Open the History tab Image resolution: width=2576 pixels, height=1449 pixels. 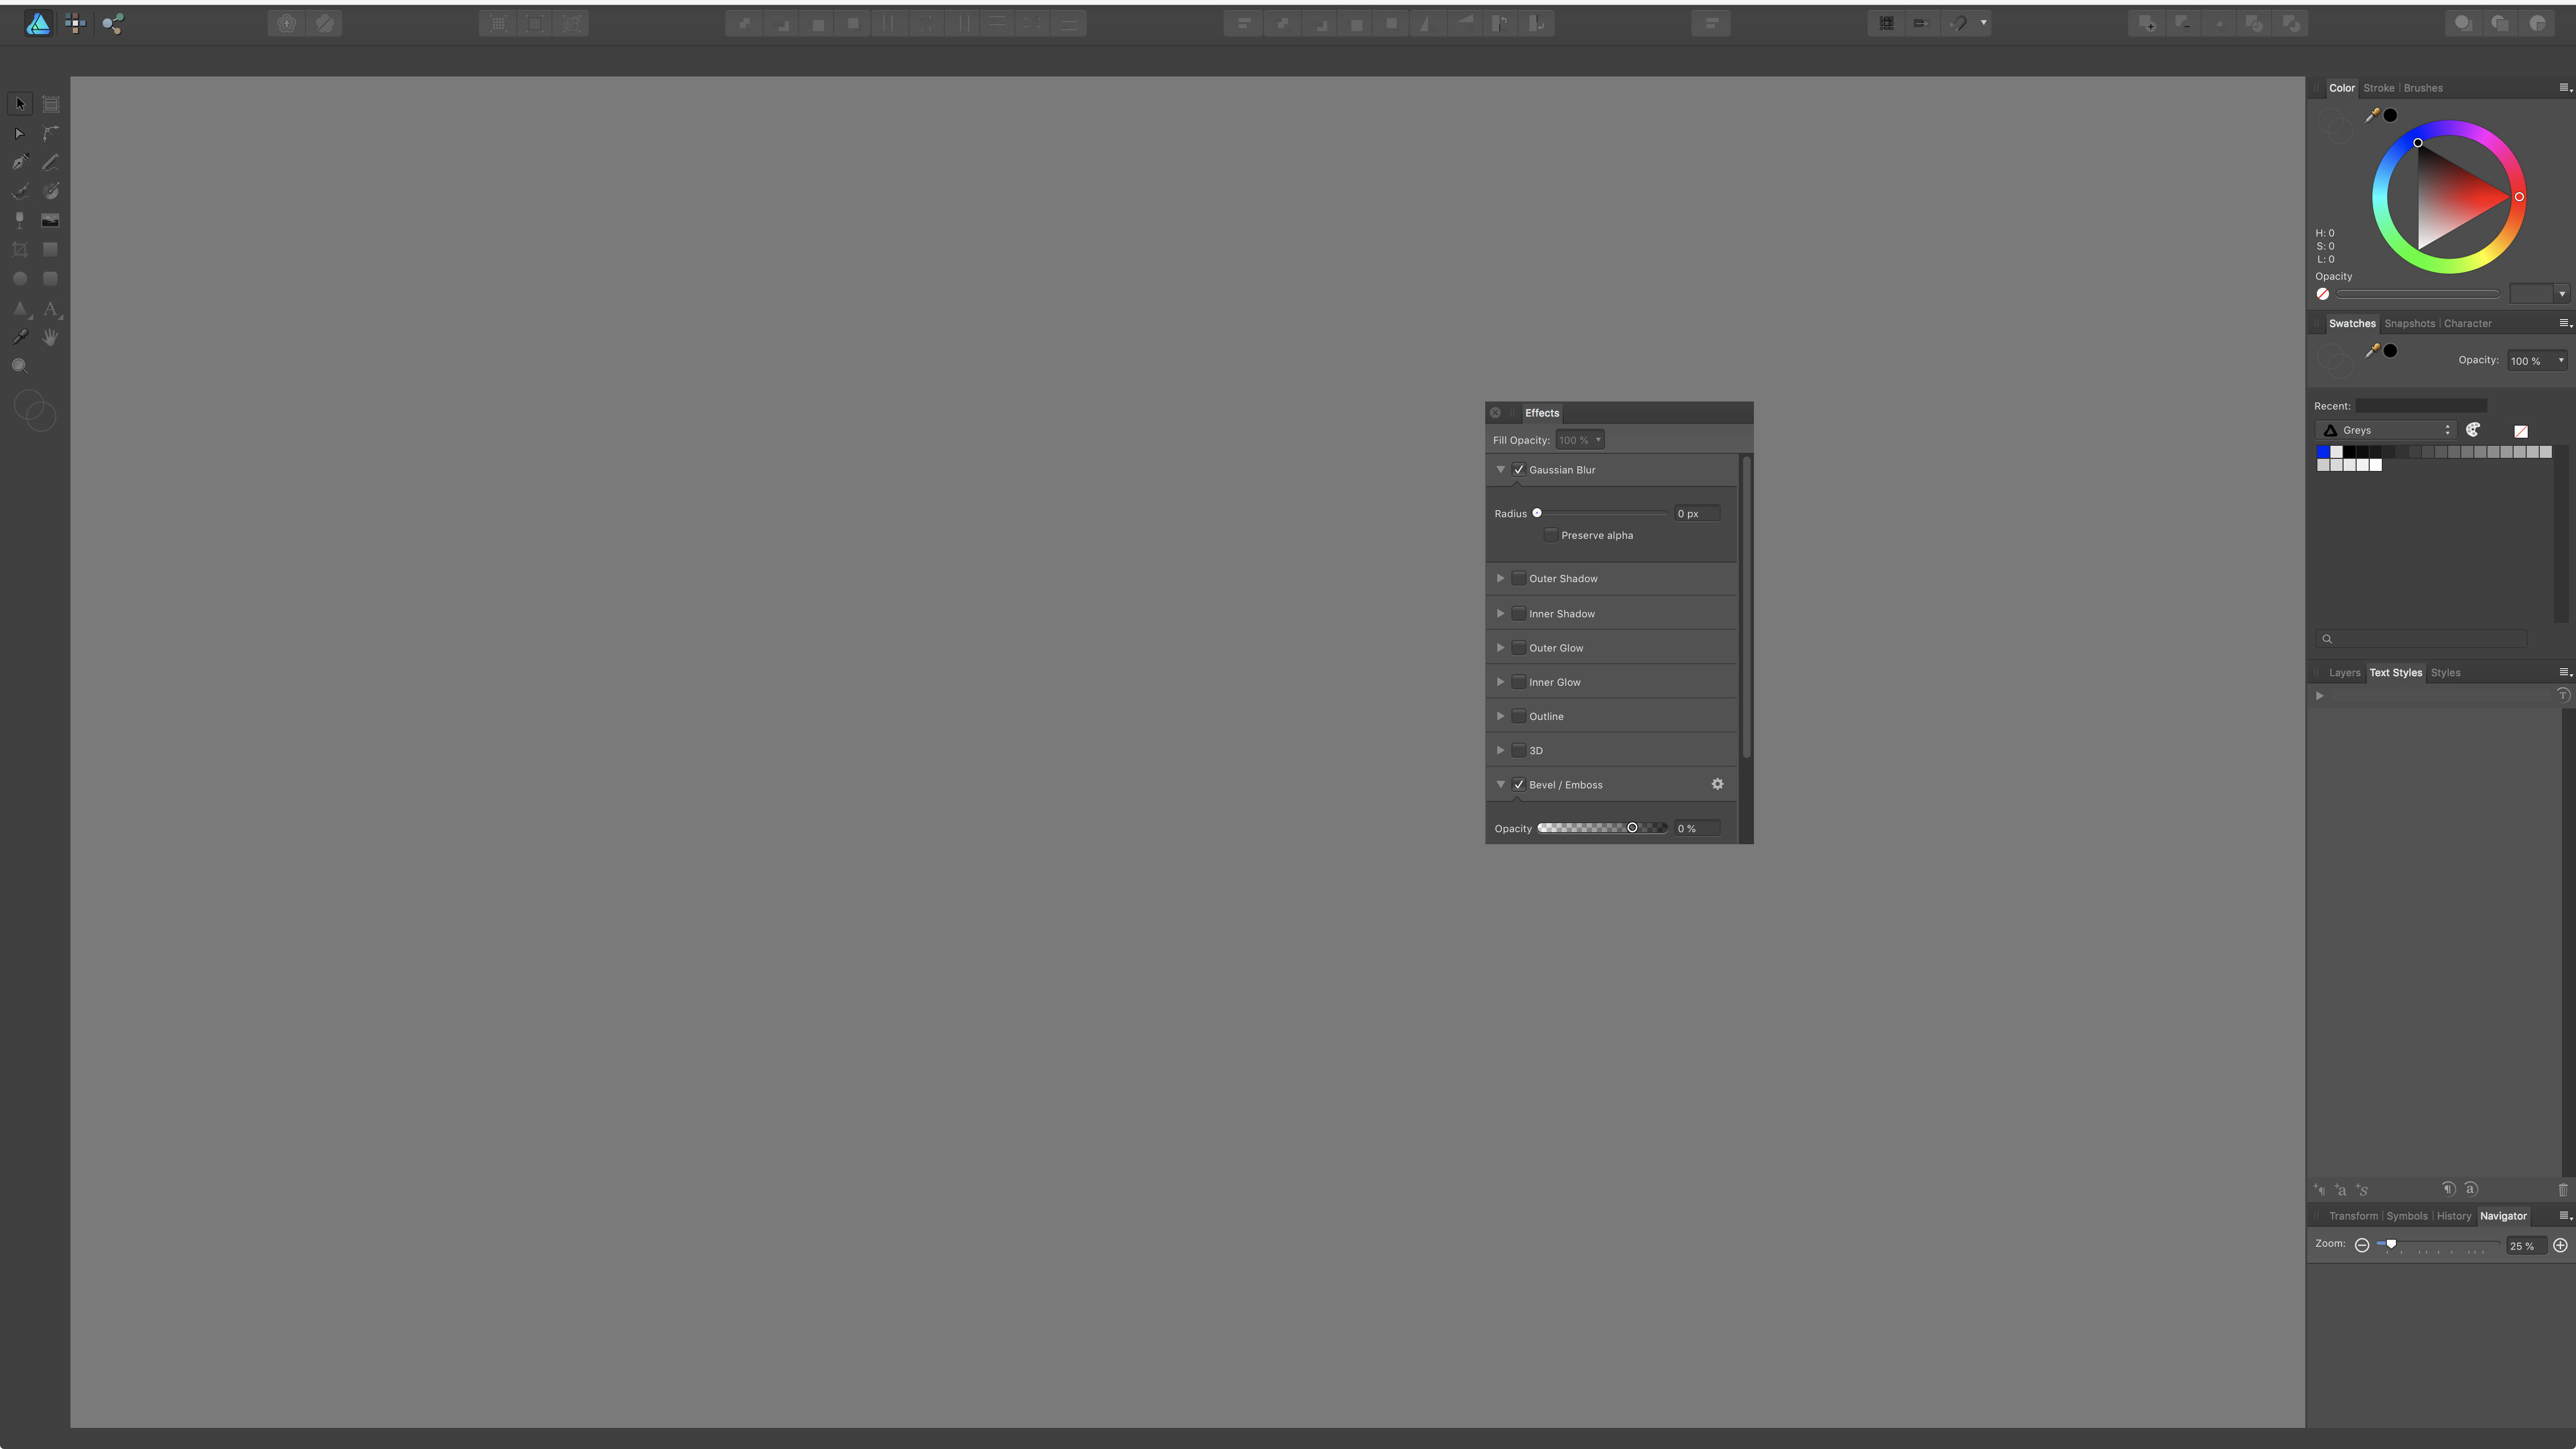2454,1216
